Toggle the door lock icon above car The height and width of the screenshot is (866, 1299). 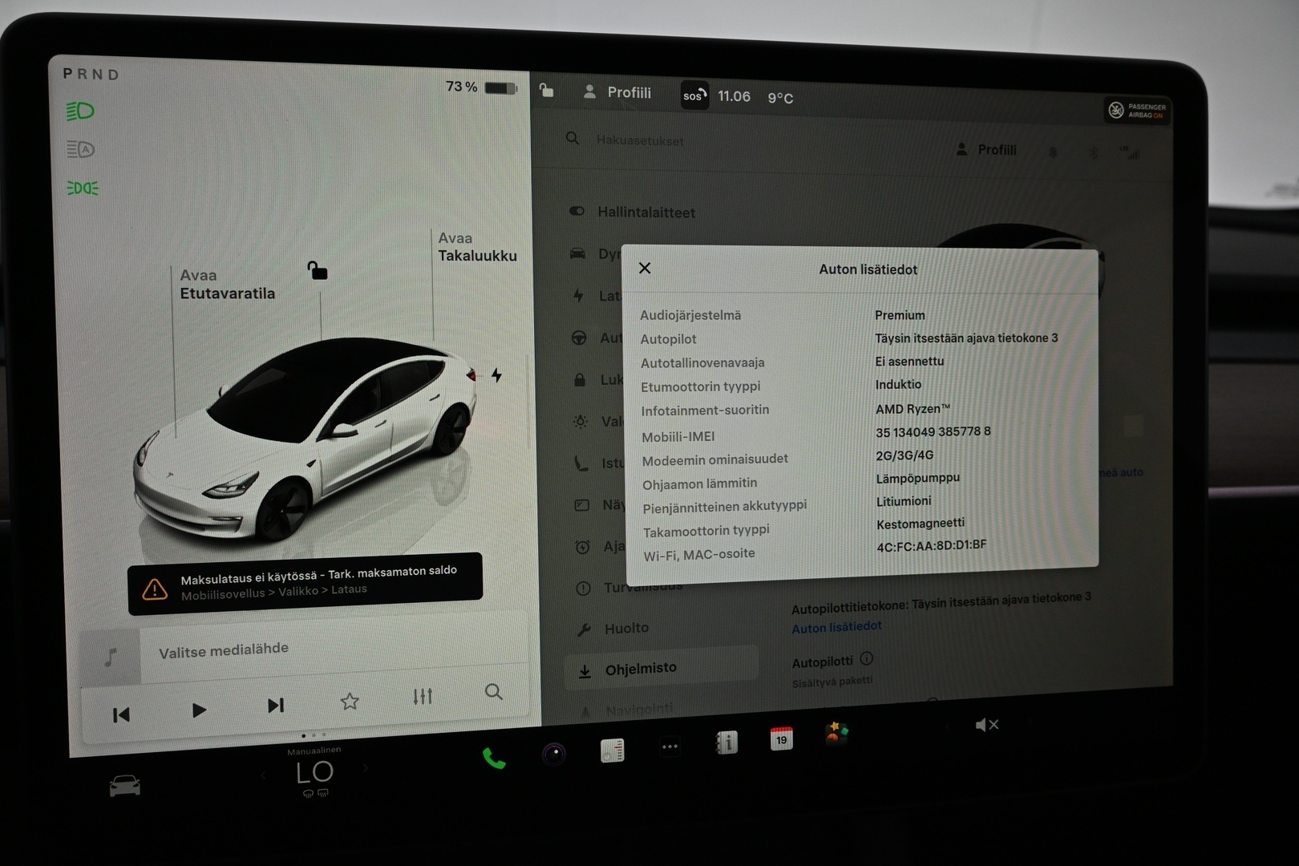coord(318,270)
